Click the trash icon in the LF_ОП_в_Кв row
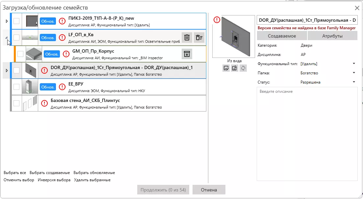 pyautogui.click(x=187, y=37)
